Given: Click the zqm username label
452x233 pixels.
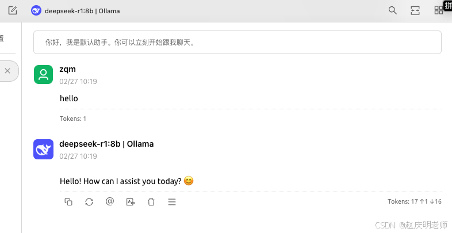Looking at the screenshot, I should pyautogui.click(x=68, y=70).
